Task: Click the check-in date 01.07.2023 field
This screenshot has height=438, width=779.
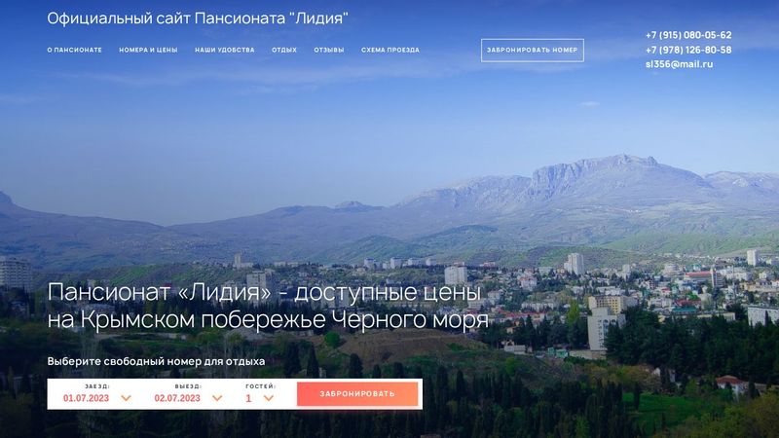Action: point(86,398)
